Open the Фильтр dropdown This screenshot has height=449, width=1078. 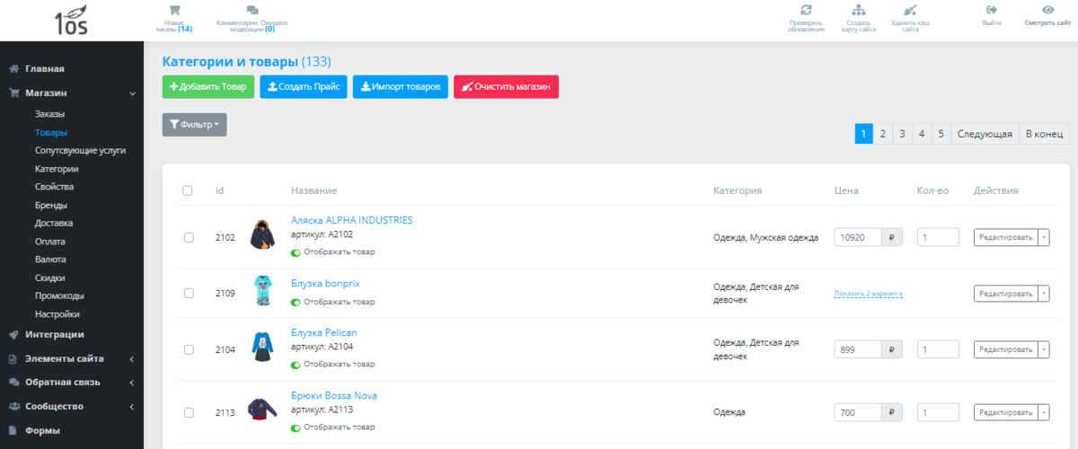pos(194,125)
